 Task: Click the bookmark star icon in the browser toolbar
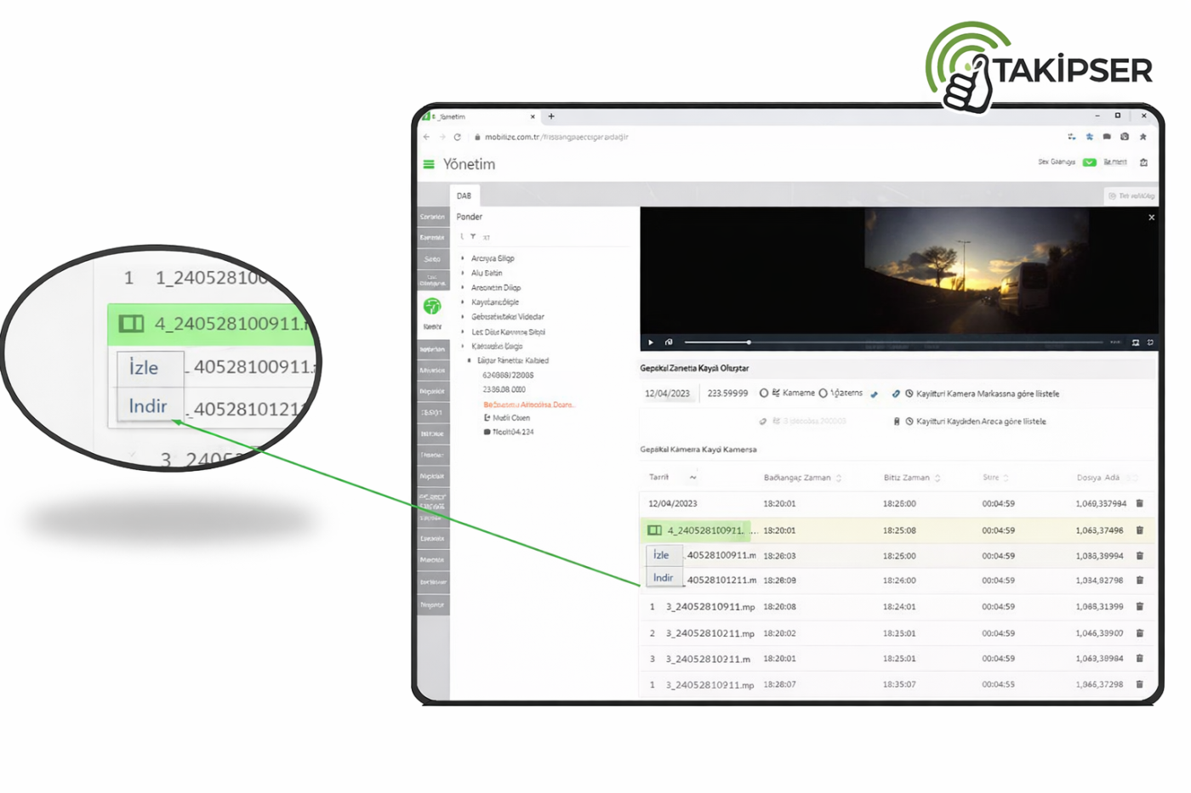coord(1143,137)
